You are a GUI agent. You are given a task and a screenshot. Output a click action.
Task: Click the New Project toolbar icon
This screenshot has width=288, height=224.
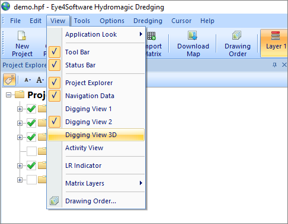[22, 35]
